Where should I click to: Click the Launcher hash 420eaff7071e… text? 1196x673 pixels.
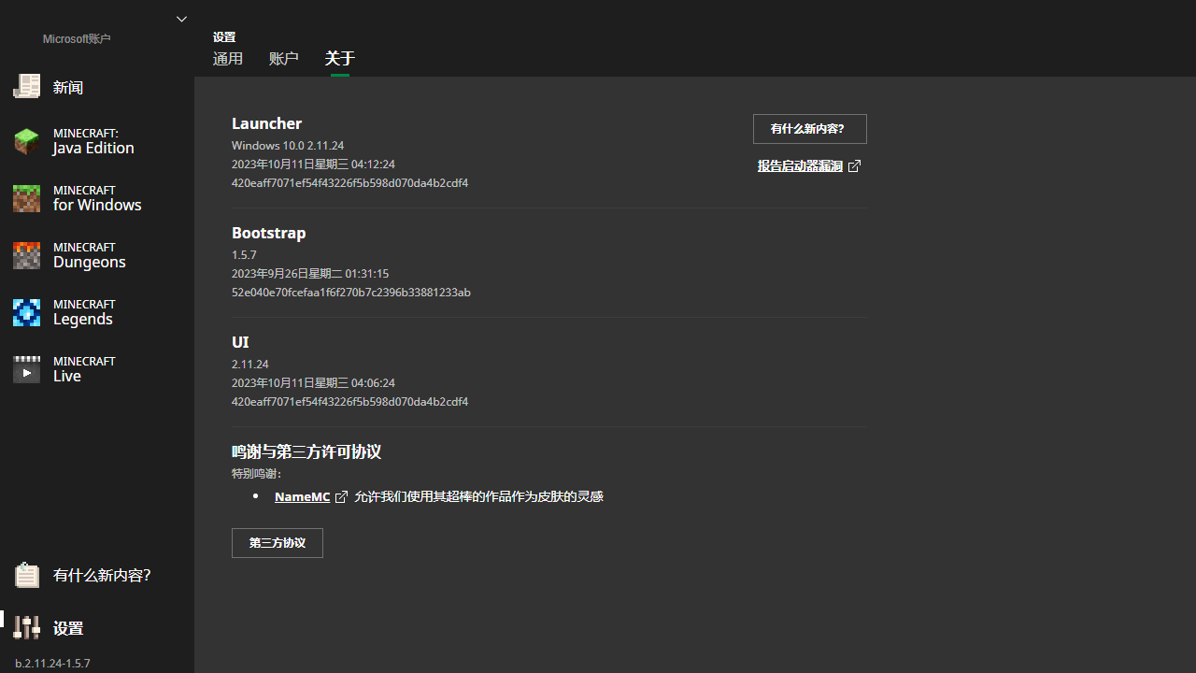349,183
